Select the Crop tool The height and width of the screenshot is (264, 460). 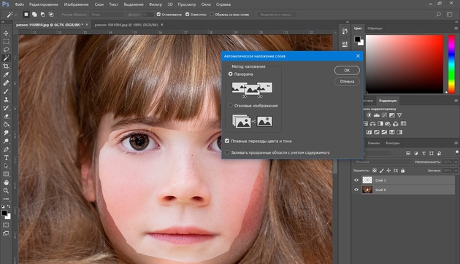coord(6,66)
